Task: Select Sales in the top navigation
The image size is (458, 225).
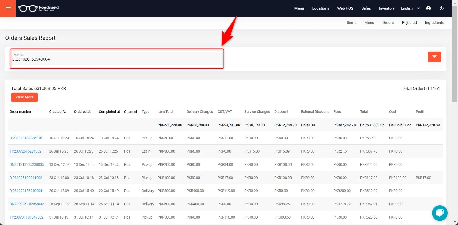Action: [x=366, y=8]
